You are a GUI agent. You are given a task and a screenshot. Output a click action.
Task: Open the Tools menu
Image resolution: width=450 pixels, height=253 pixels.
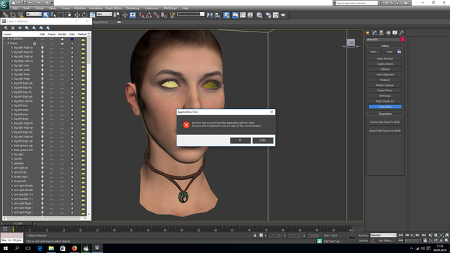(27, 8)
